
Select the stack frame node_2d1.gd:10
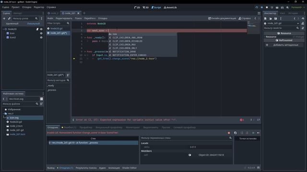[93, 143]
